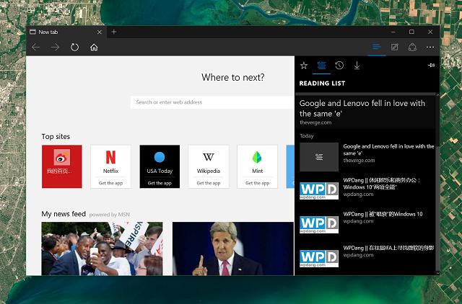The image size is (462, 304).
Task: Show Reading list tab in Hub
Action: (x=321, y=66)
